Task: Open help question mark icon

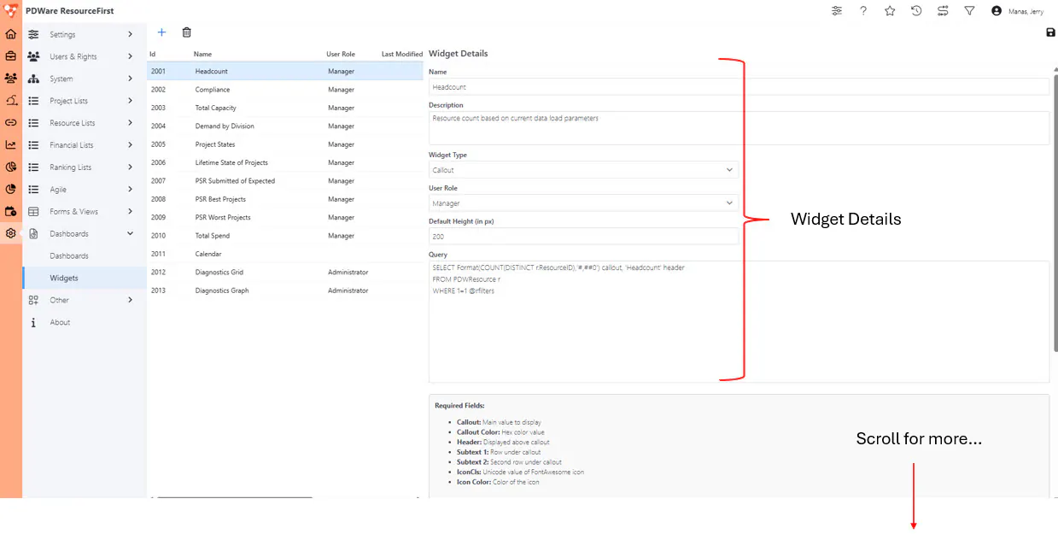Action: coord(863,11)
